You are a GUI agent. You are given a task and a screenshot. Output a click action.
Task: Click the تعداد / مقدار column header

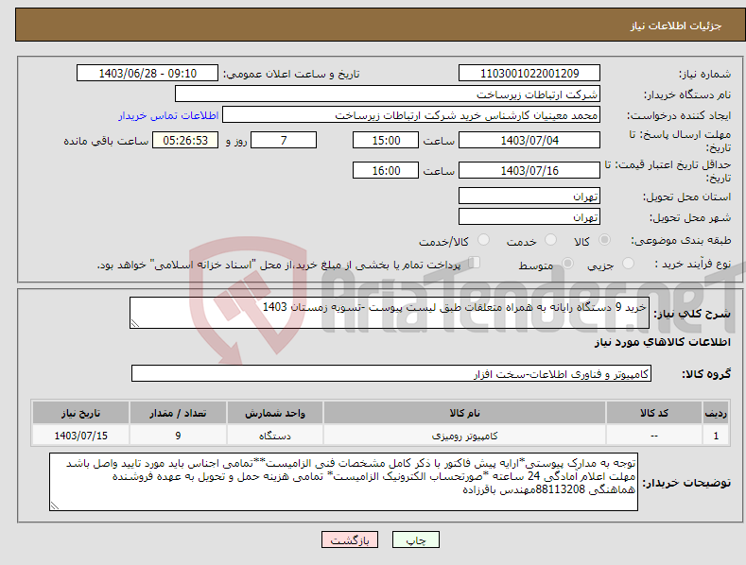click(x=178, y=413)
